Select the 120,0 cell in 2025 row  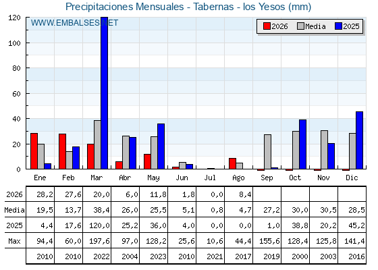click(x=97, y=225)
